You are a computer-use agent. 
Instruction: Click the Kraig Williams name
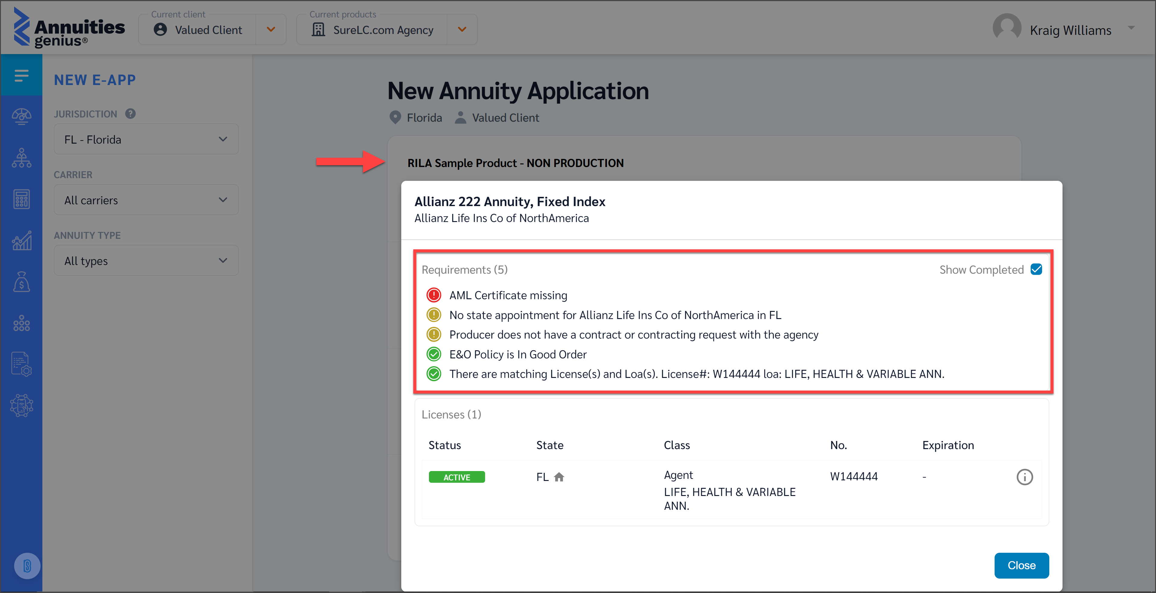1070,30
